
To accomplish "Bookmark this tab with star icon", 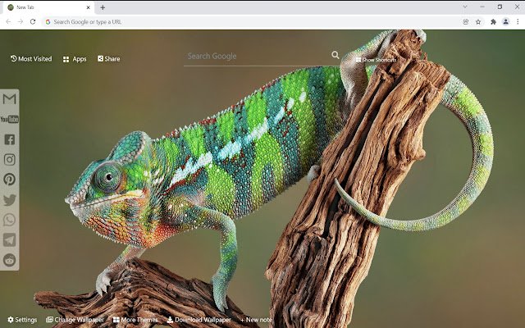I will click(478, 22).
